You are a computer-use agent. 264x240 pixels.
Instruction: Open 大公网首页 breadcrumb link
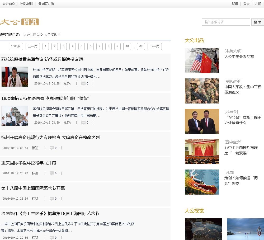(x=31, y=35)
